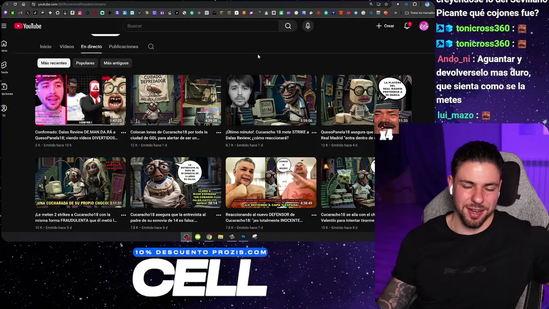Open the Cuidado Depredador lonas video thumbnail
This screenshot has width=549, height=309.
coord(176,100)
